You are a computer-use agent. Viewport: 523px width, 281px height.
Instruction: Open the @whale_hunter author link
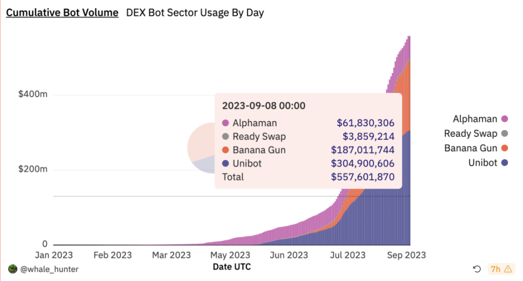pyautogui.click(x=50, y=269)
